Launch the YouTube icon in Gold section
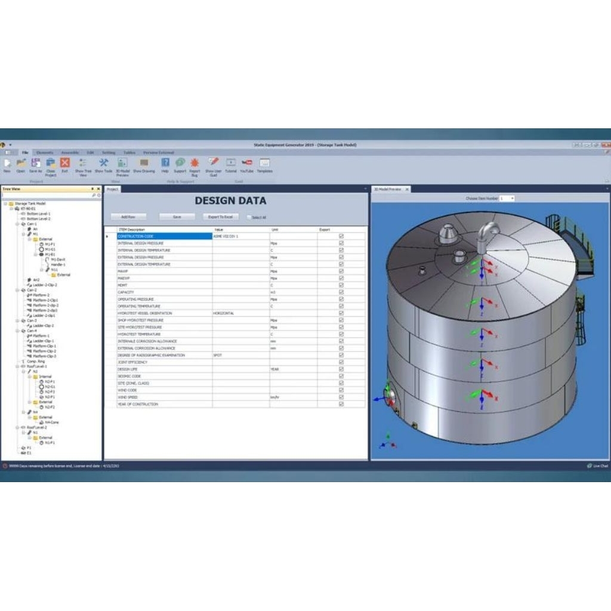Image resolution: width=611 pixels, height=611 pixels. pyautogui.click(x=246, y=162)
